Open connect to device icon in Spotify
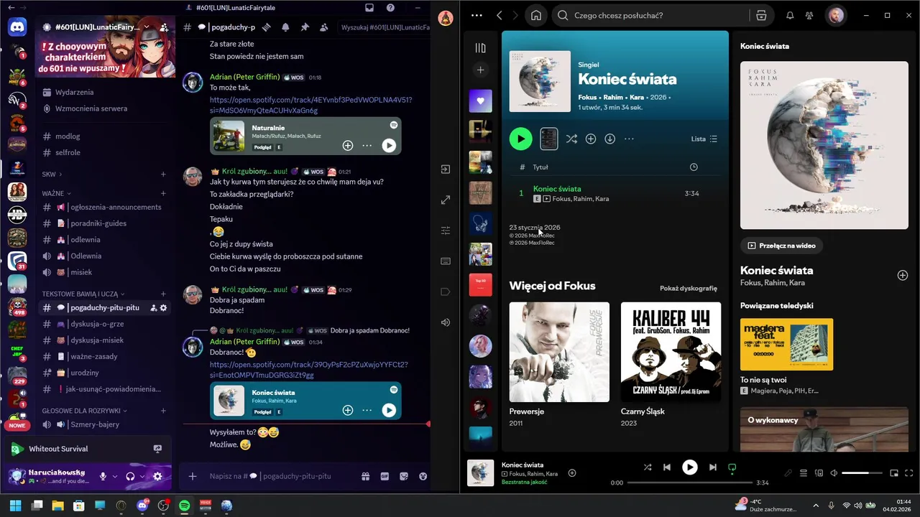Image resolution: width=920 pixels, height=517 pixels. point(819,473)
